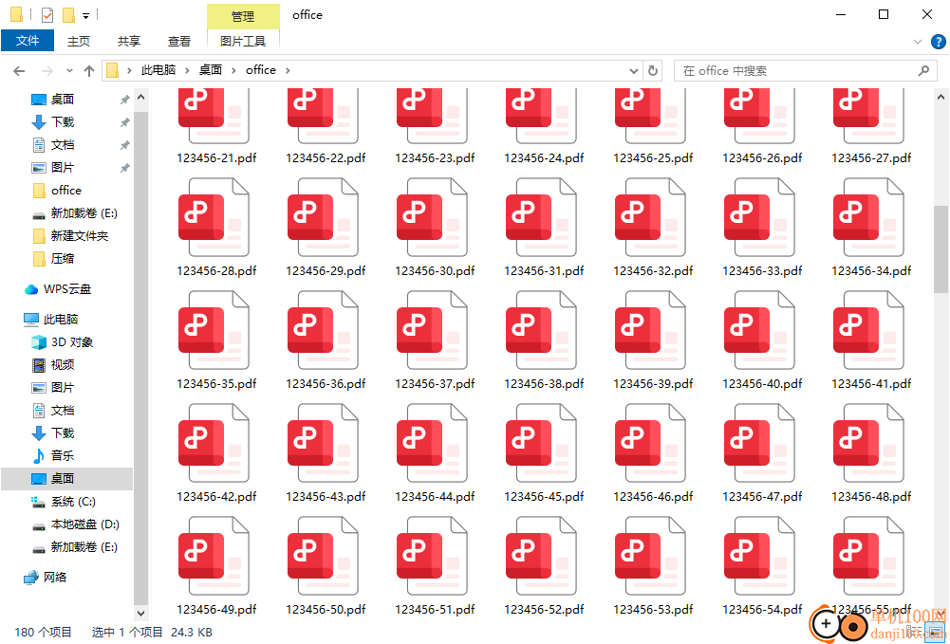Select the 123456-28.pdf file icon
The height and width of the screenshot is (644, 950).
214,217
